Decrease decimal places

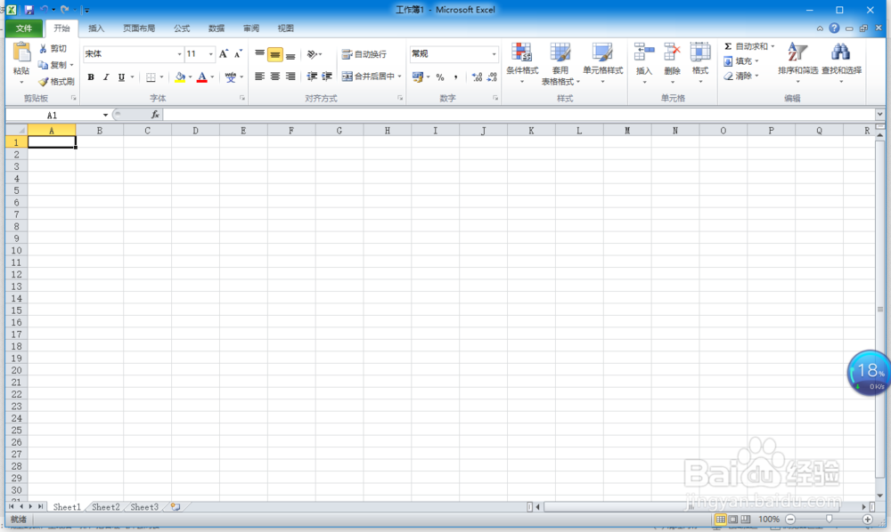point(492,77)
